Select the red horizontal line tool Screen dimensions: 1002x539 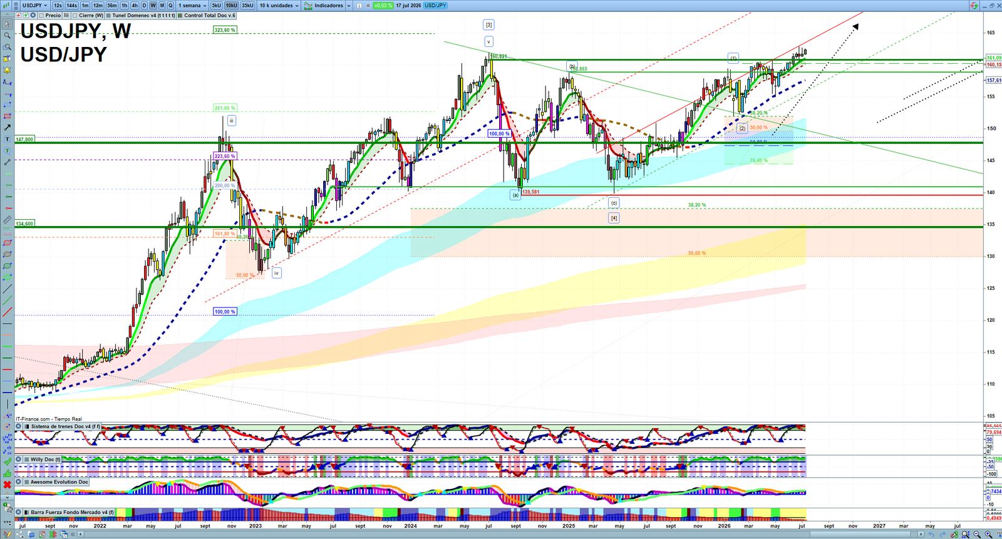coord(8,369)
